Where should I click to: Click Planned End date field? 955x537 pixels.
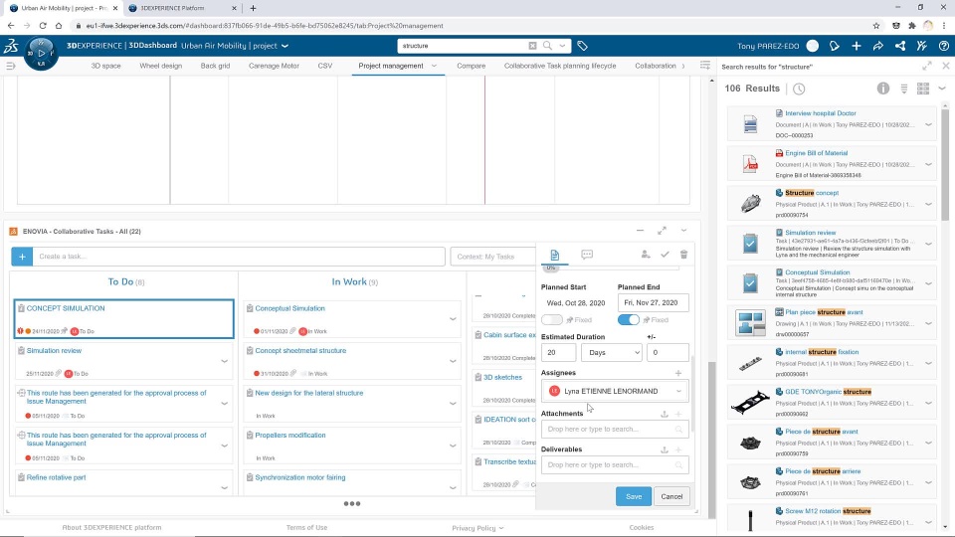tap(653, 302)
